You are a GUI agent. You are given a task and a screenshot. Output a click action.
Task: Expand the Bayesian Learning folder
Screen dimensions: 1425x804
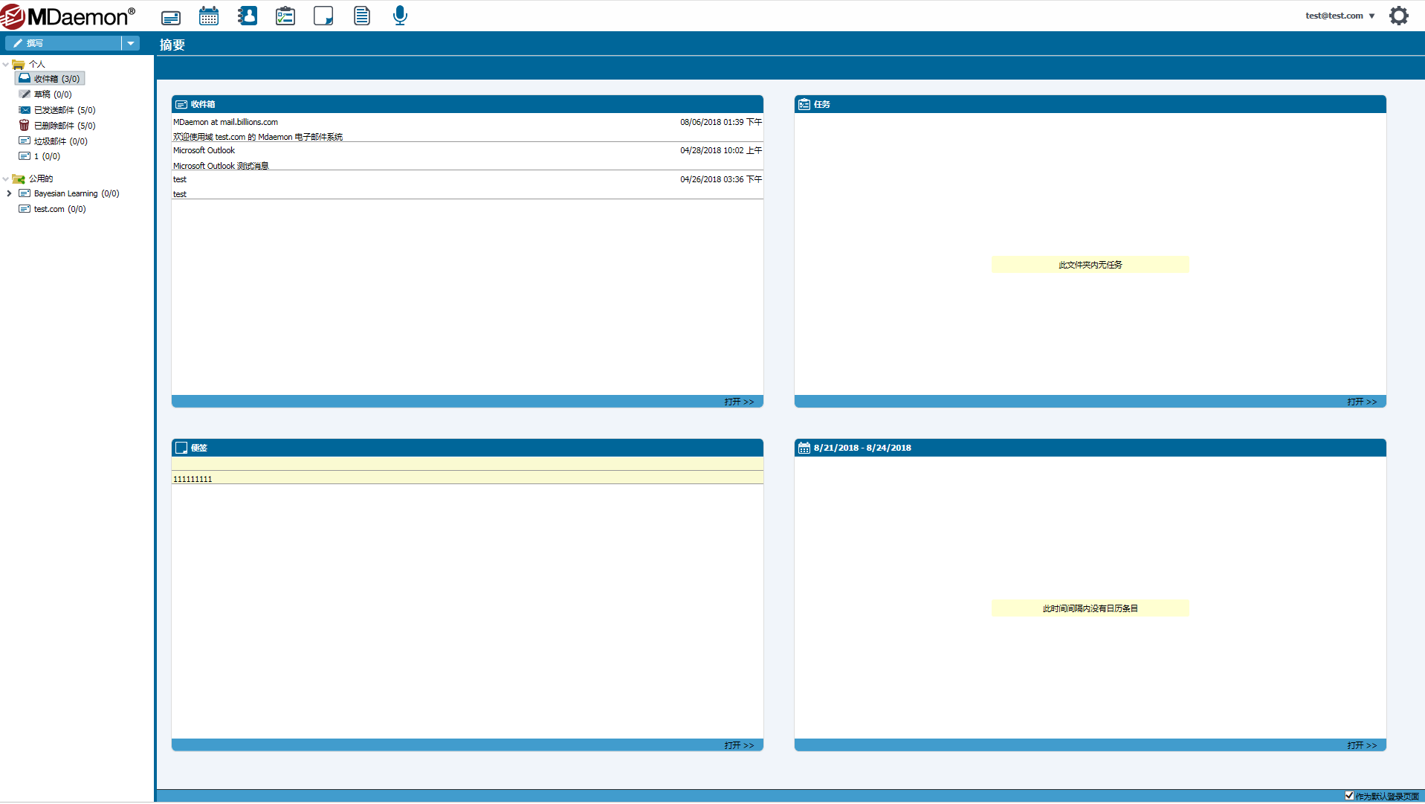(x=9, y=193)
